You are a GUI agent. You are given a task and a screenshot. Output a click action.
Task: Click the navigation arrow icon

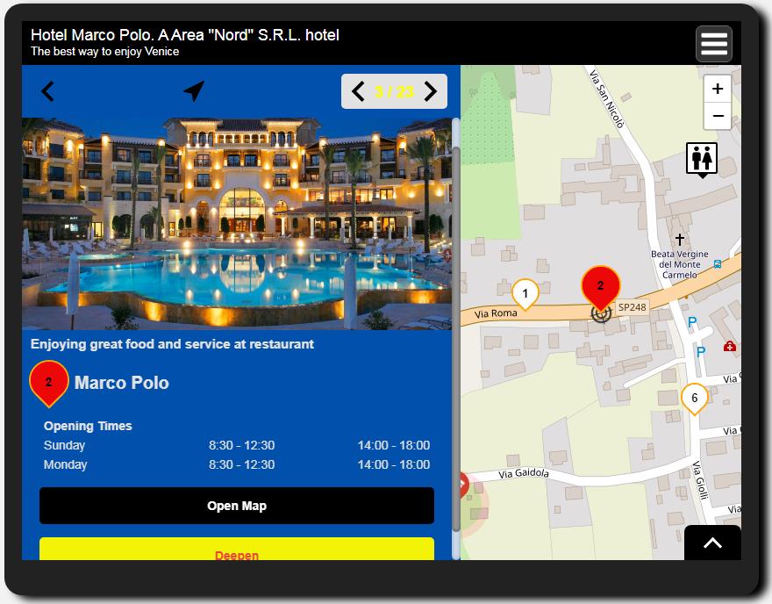(194, 91)
